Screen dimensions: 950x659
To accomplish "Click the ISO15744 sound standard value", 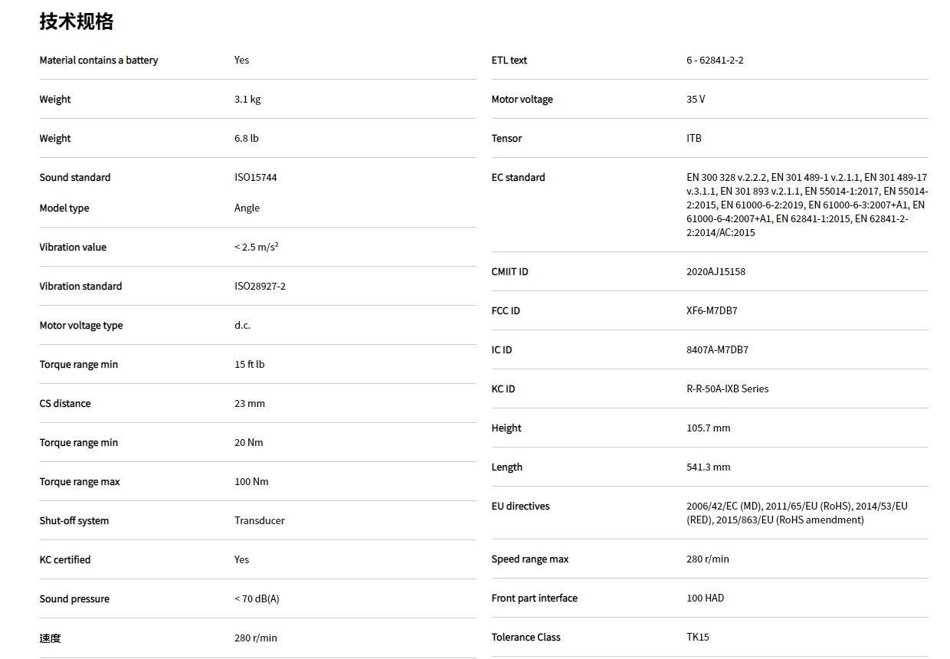I will click(256, 178).
